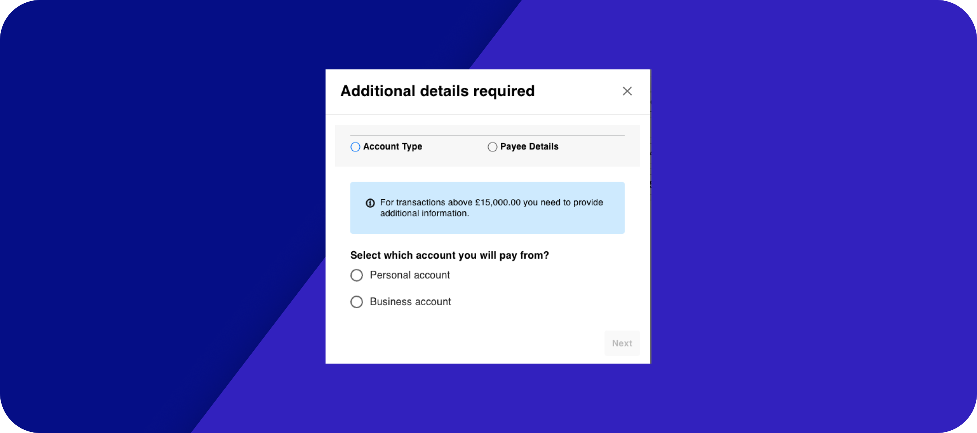
Task: Click the Account Type step circle
Action: point(355,147)
